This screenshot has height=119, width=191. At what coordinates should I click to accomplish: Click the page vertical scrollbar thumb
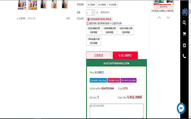coord(190,11)
